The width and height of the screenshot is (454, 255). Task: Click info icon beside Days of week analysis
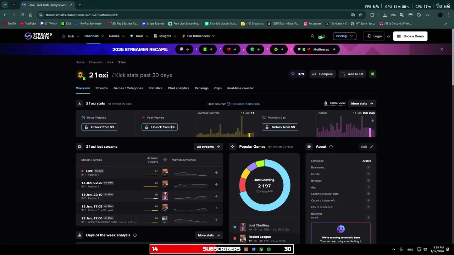[x=135, y=235]
